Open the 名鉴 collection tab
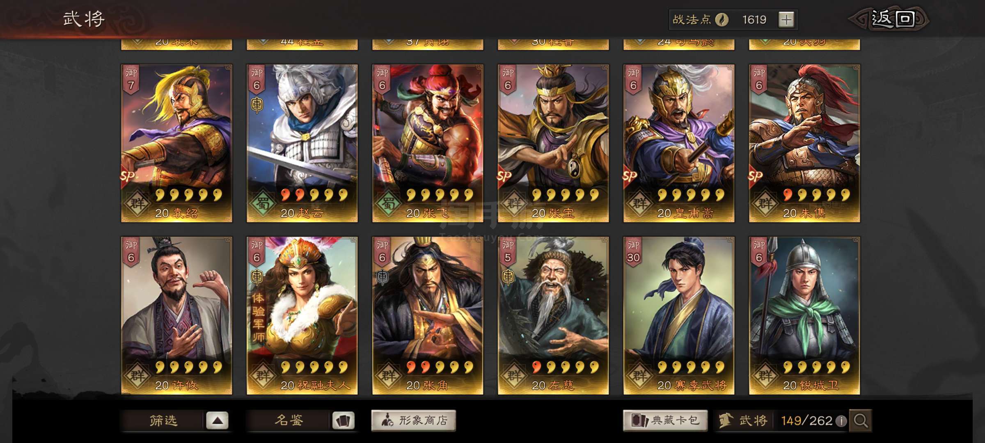 tap(289, 421)
